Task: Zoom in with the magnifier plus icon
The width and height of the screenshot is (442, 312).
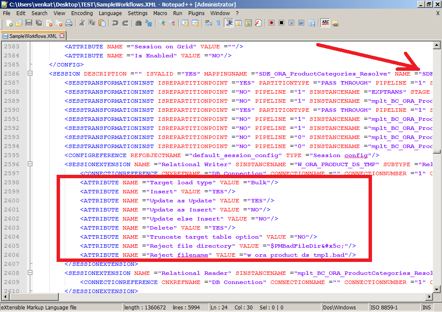Action: 162,23
